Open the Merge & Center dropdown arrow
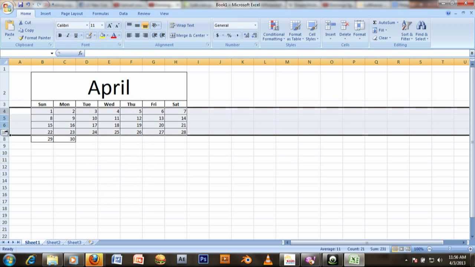This screenshot has width=475, height=267. tap(207, 36)
